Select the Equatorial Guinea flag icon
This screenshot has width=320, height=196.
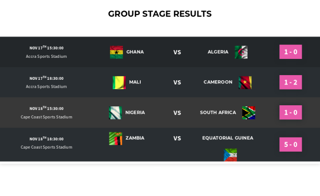click(230, 155)
